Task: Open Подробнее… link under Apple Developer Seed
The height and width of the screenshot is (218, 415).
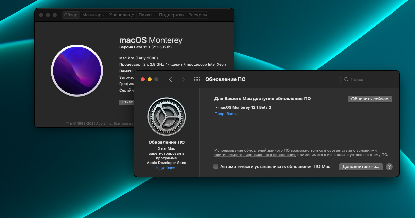Action: click(x=167, y=168)
